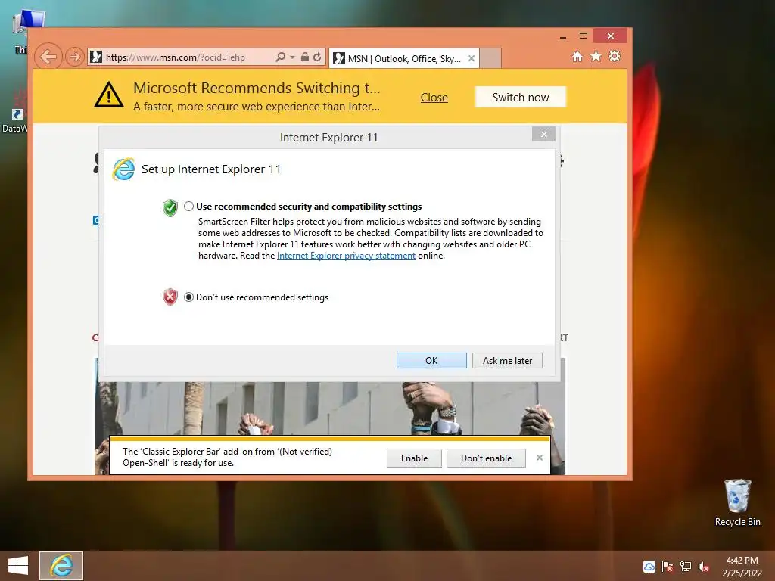
Task: Click the green shield check icon
Action: 170,207
